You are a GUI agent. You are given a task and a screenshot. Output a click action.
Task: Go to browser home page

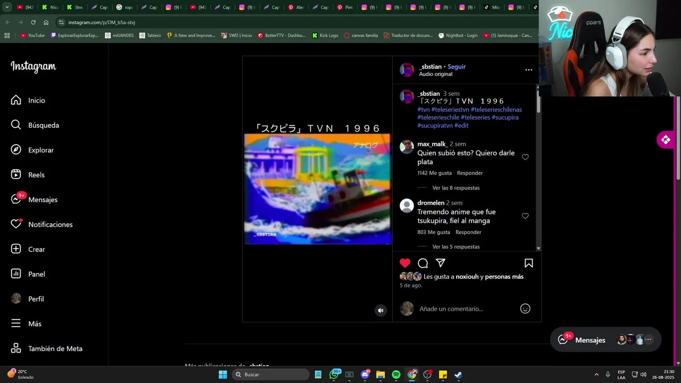[46, 22]
